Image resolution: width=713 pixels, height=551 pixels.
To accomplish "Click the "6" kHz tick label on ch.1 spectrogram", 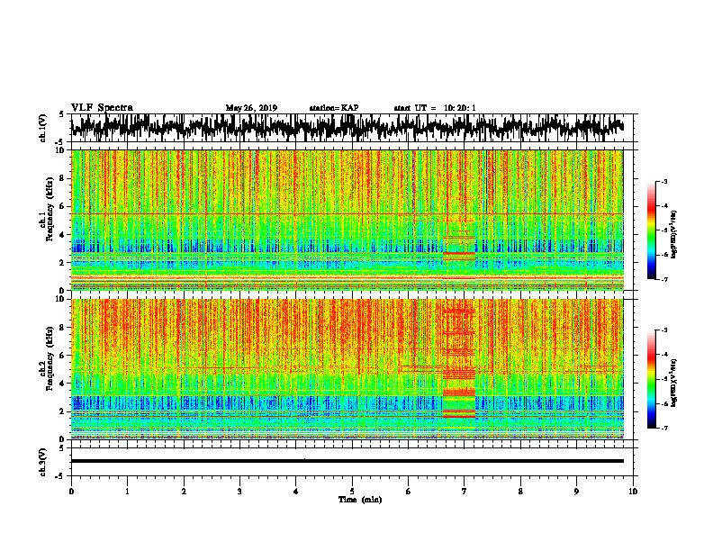I will [63, 206].
